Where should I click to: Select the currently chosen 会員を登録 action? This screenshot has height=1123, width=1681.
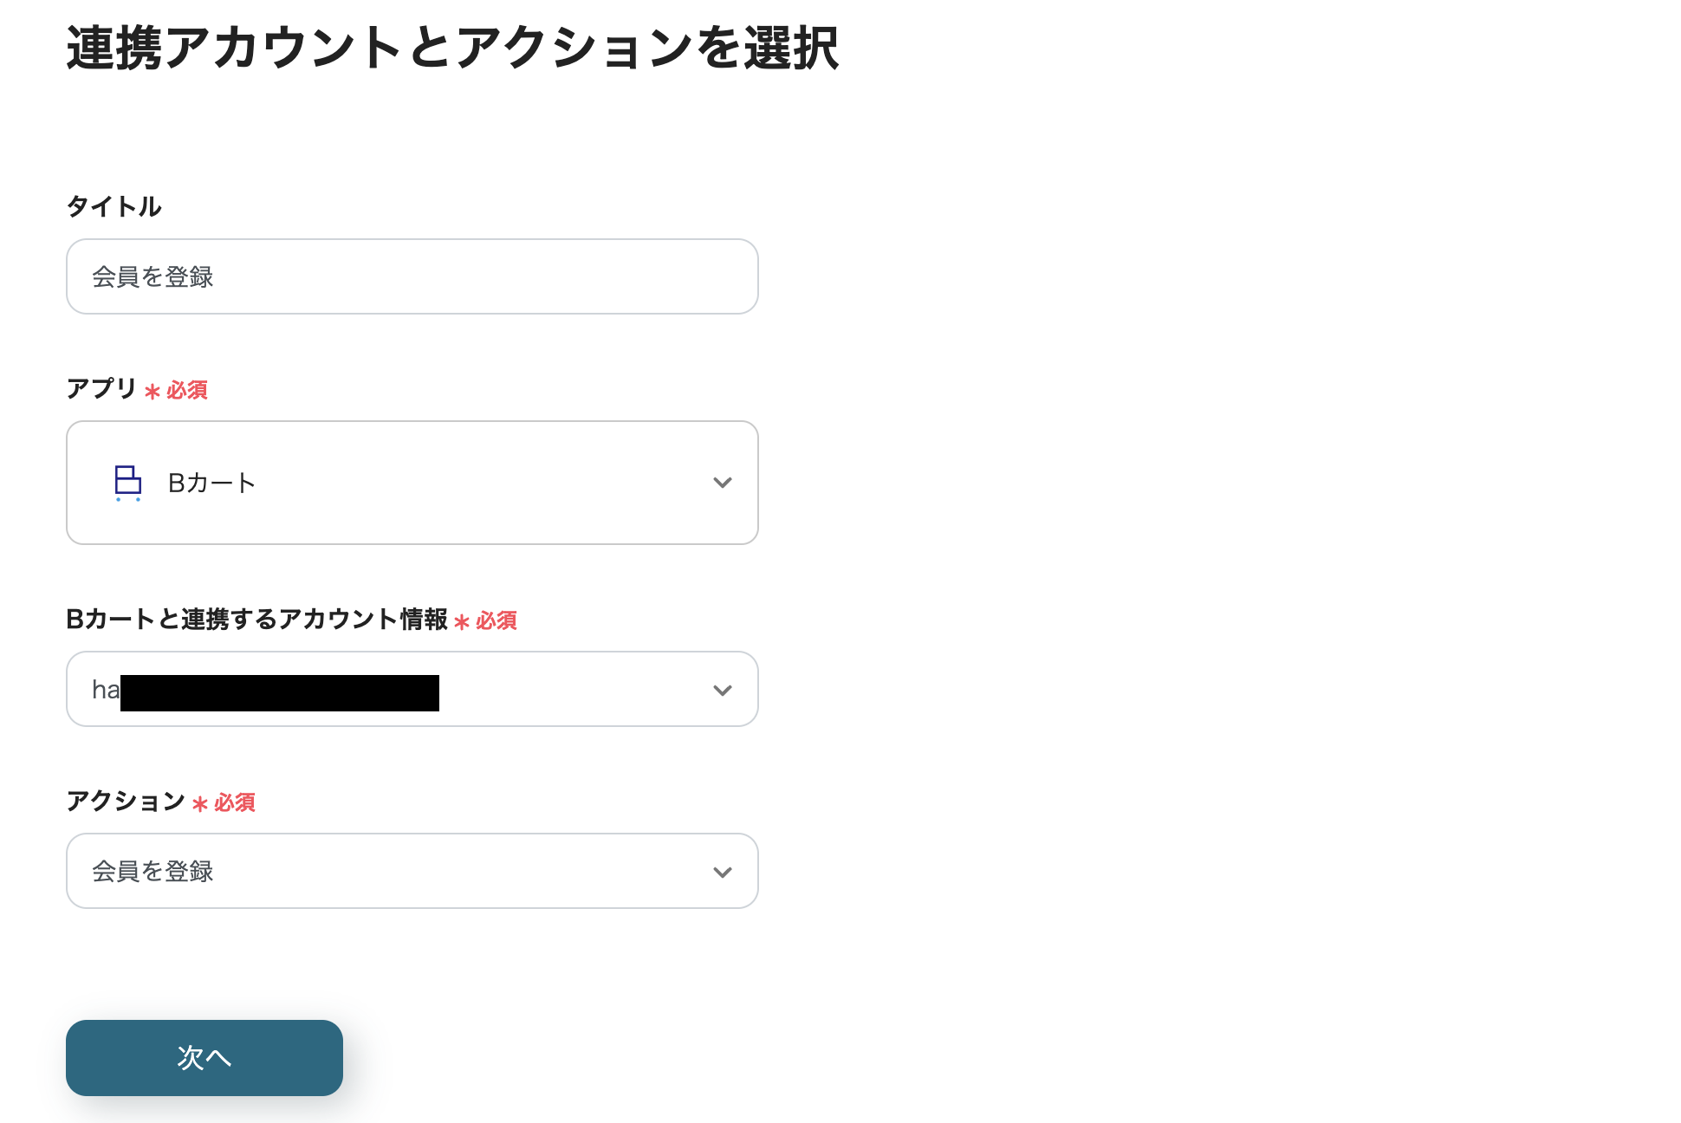pyautogui.click(x=412, y=871)
